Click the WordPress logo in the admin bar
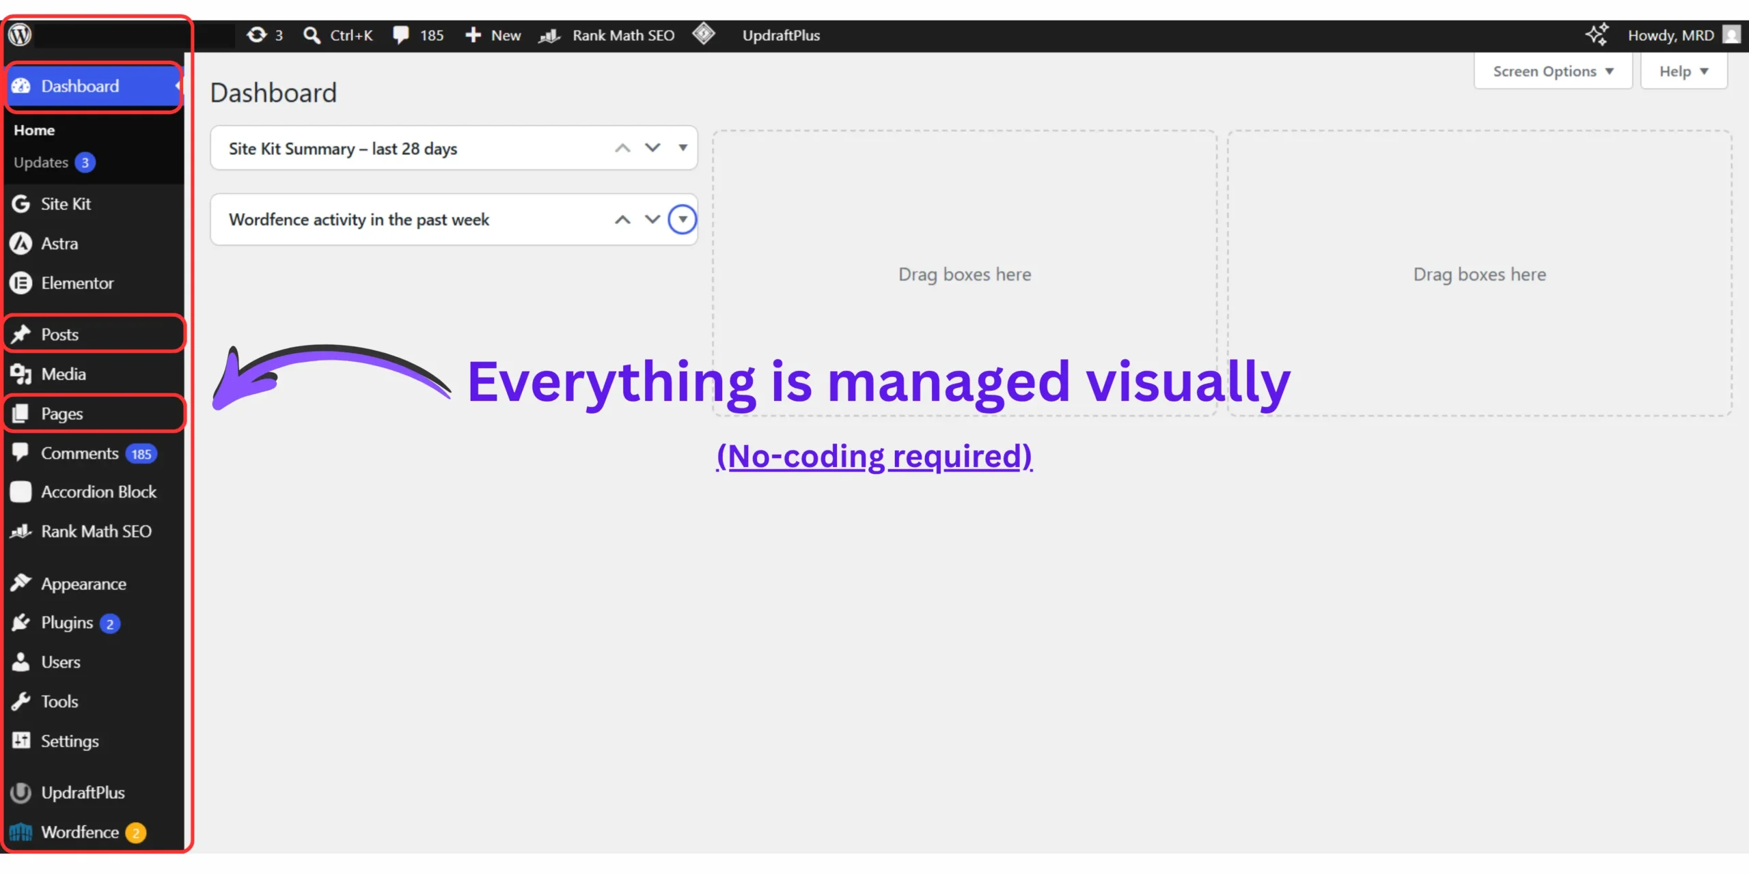The height and width of the screenshot is (874, 1749). tap(20, 35)
